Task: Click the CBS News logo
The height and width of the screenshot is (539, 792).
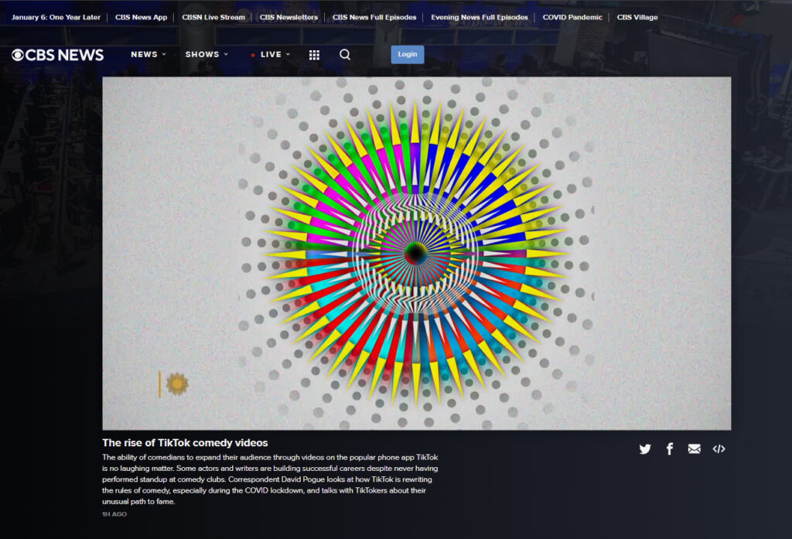Action: point(57,55)
